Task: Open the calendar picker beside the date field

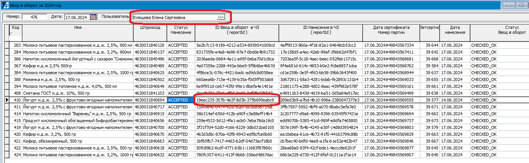Action: pos(94,17)
